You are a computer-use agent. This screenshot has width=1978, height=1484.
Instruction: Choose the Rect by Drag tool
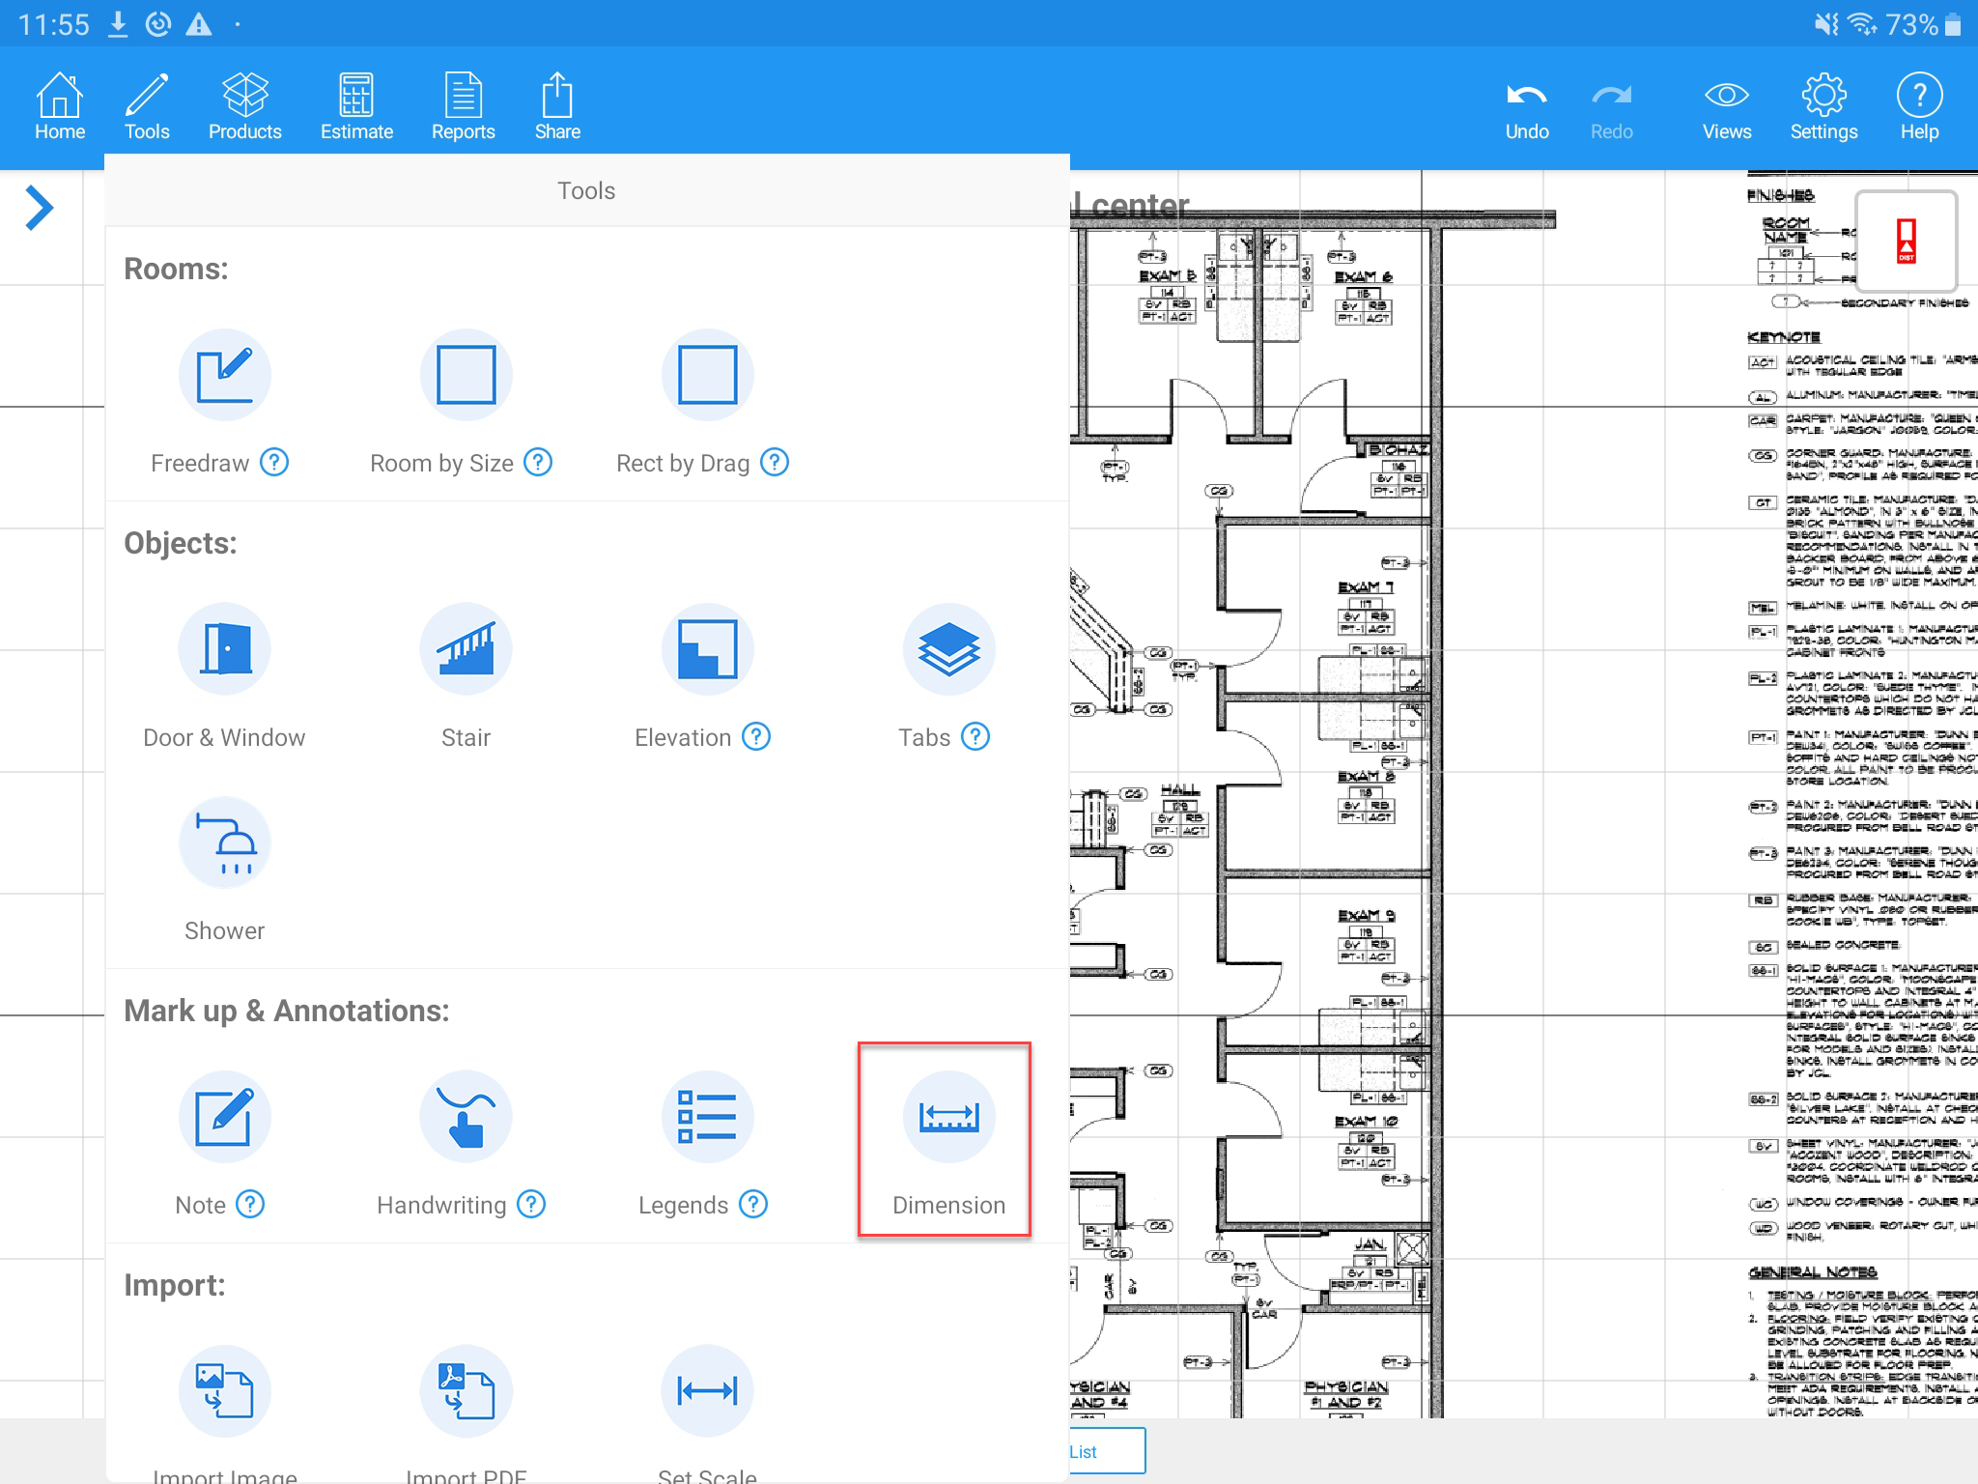coord(707,375)
